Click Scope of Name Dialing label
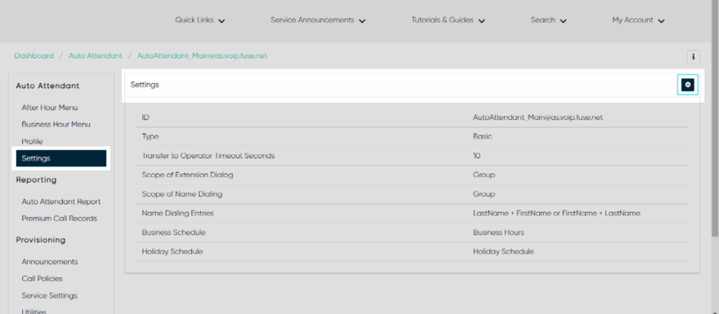This screenshot has height=314, width=719. coord(182,194)
